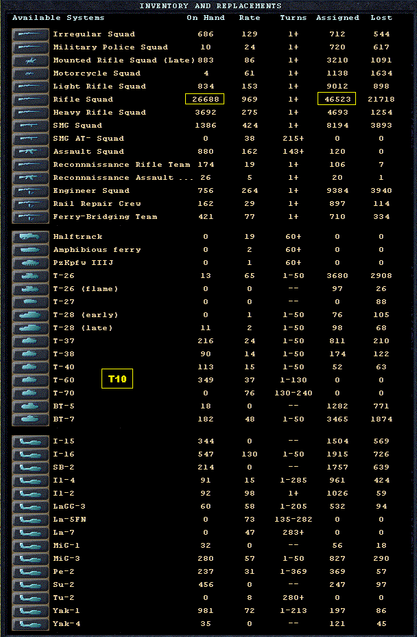Click the BT-7 tank icon
The image size is (417, 637).
pyautogui.click(x=30, y=419)
